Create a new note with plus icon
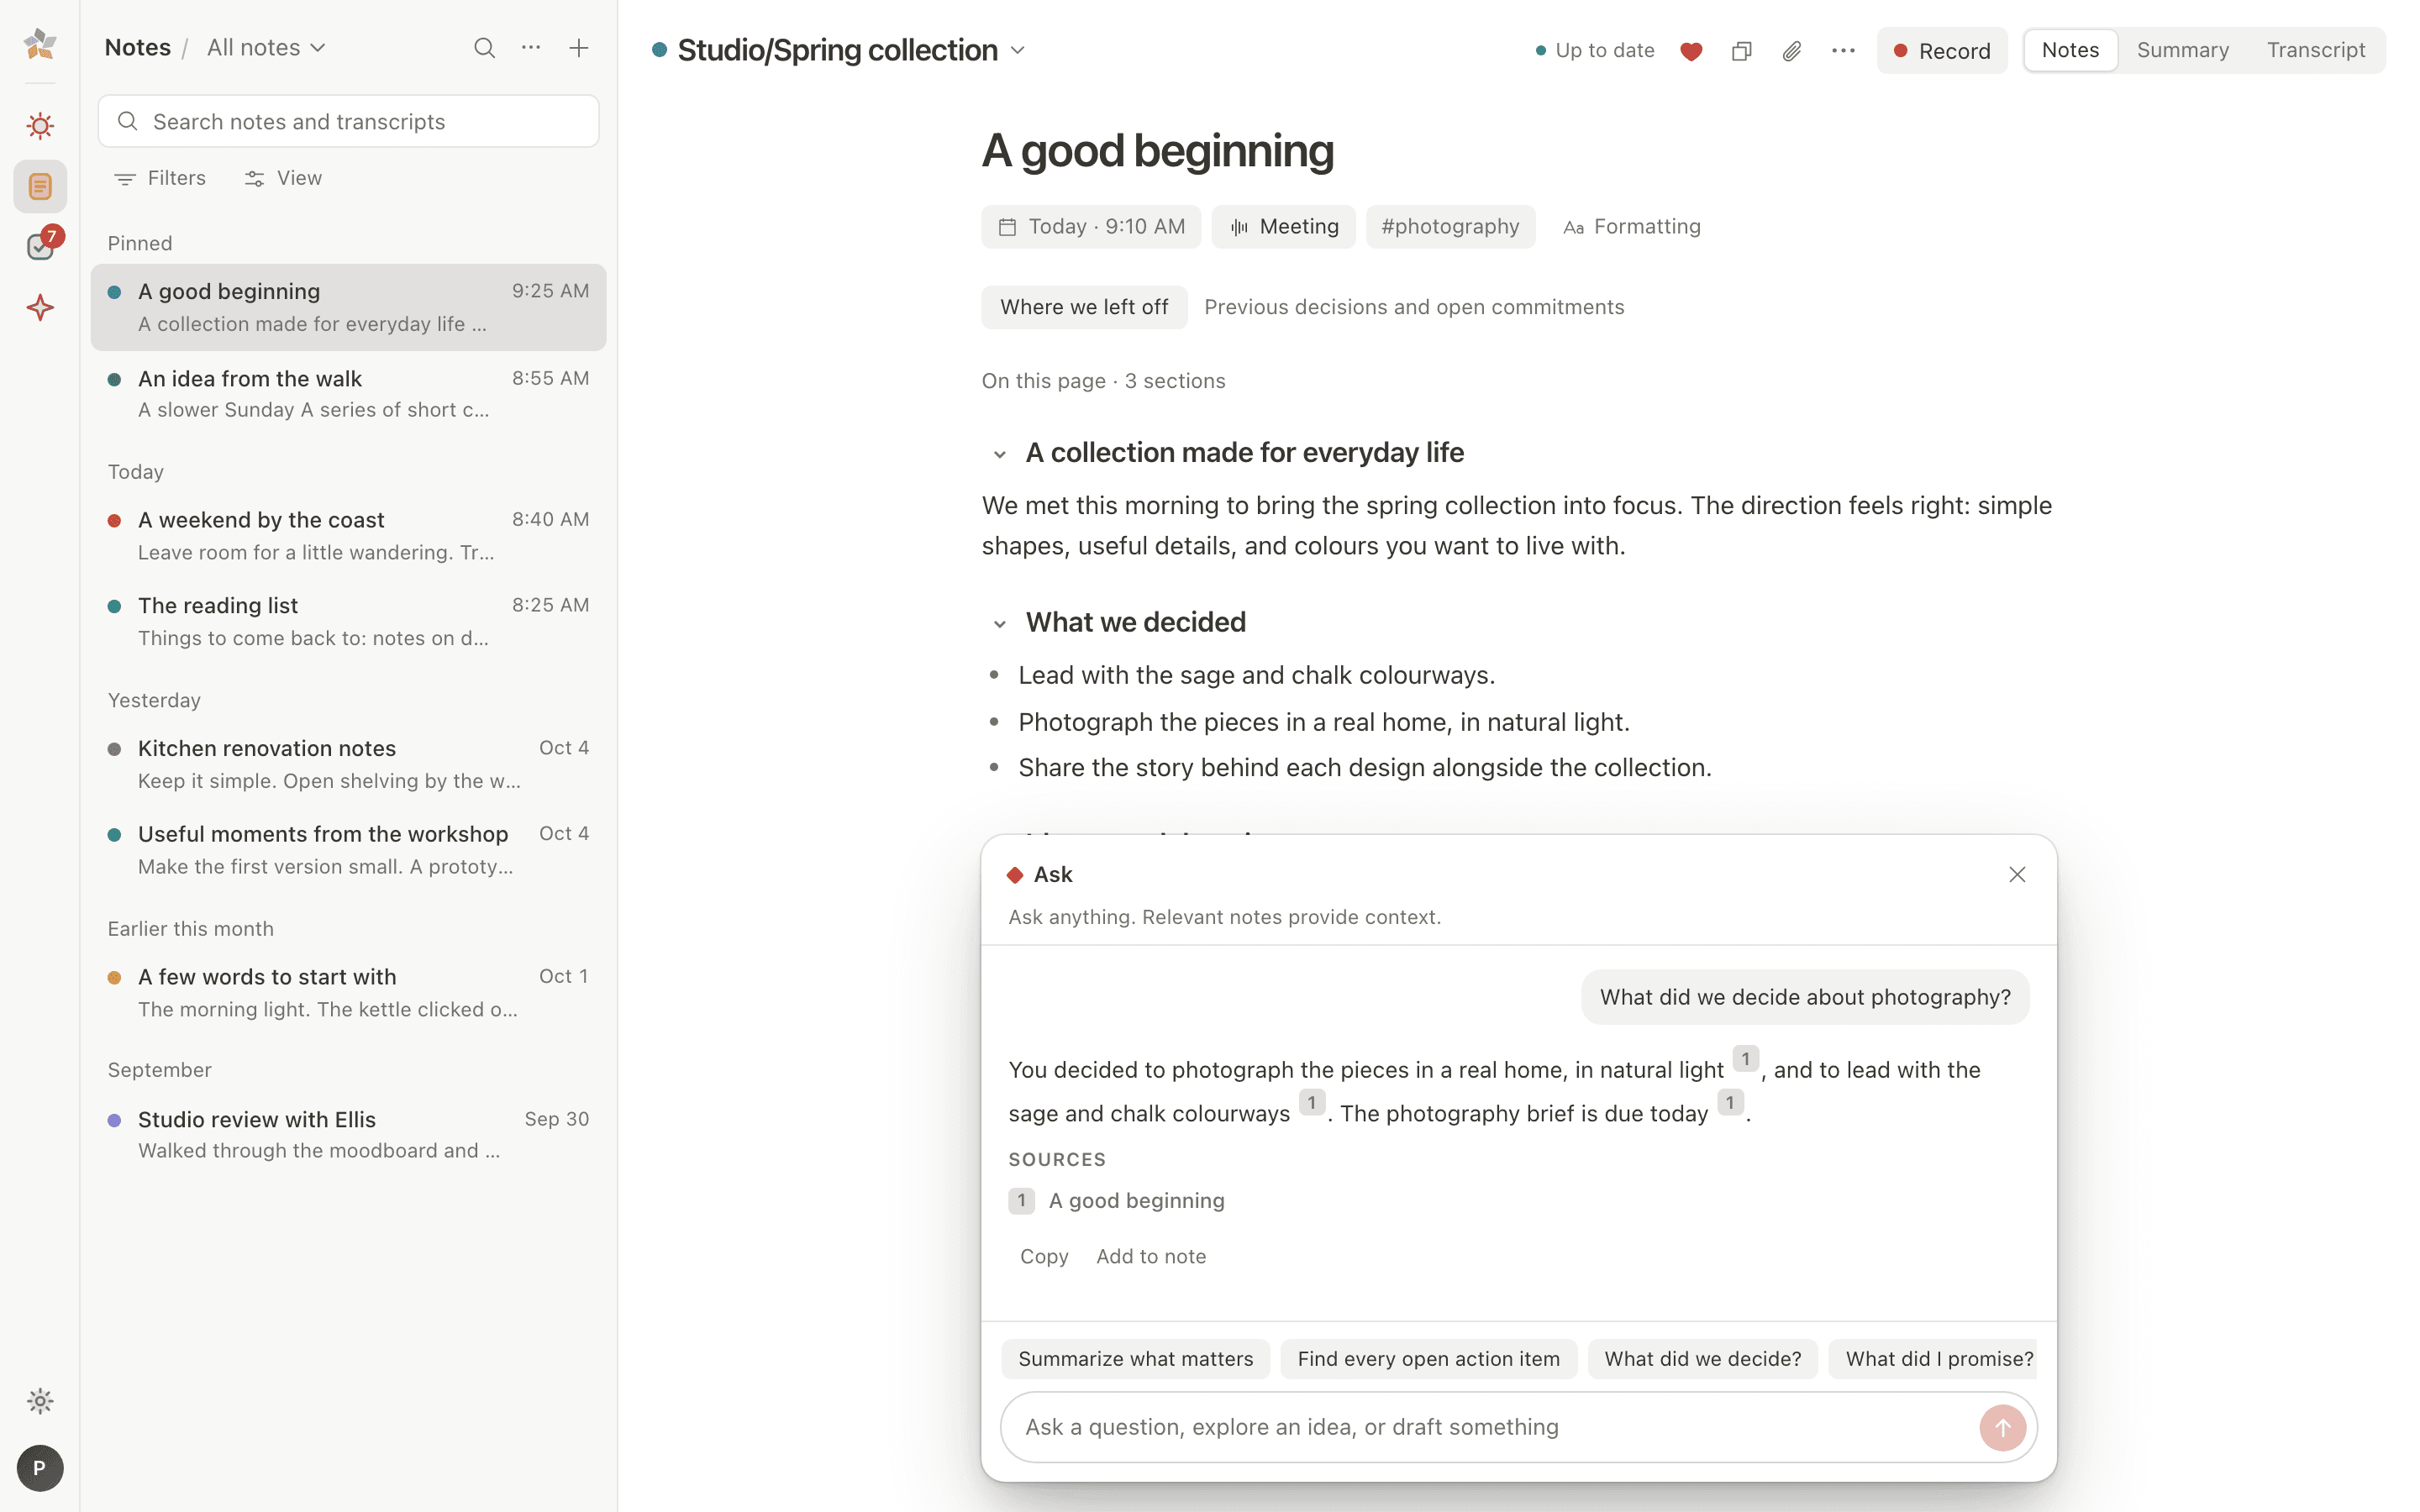Viewport: 2420px width, 1512px height. (x=578, y=48)
